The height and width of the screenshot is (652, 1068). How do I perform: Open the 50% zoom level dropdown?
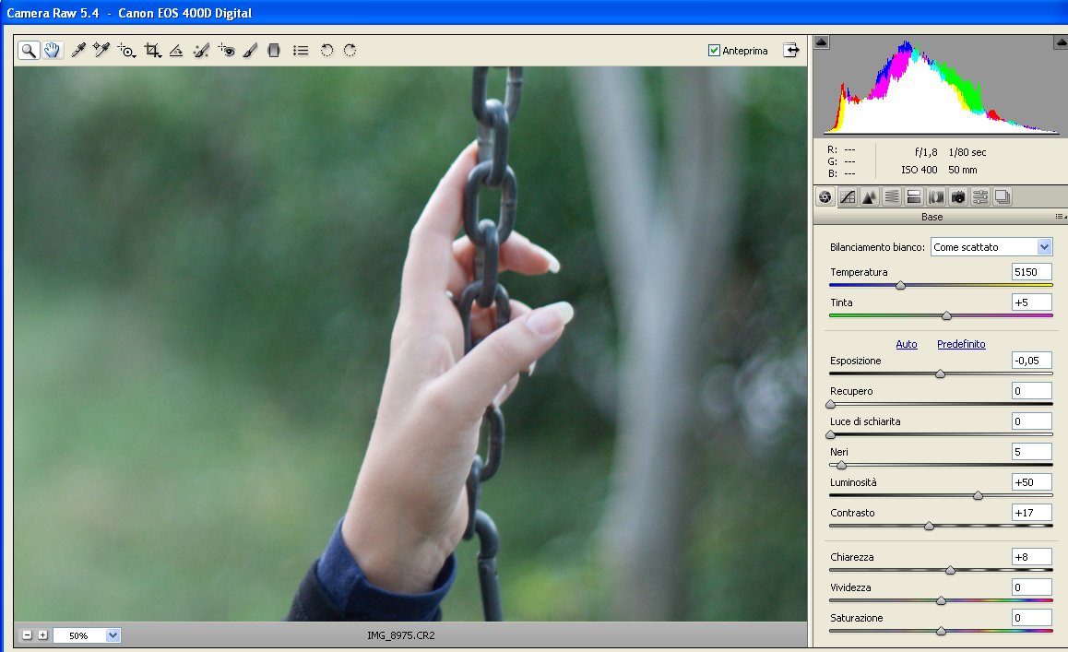click(x=113, y=635)
